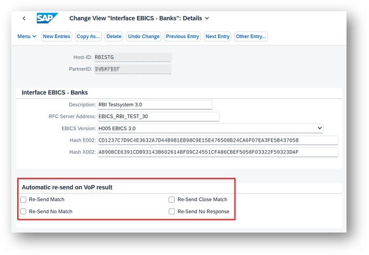Edit the Description field

pyautogui.click(x=155, y=105)
